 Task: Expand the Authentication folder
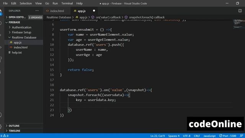coord(21,27)
